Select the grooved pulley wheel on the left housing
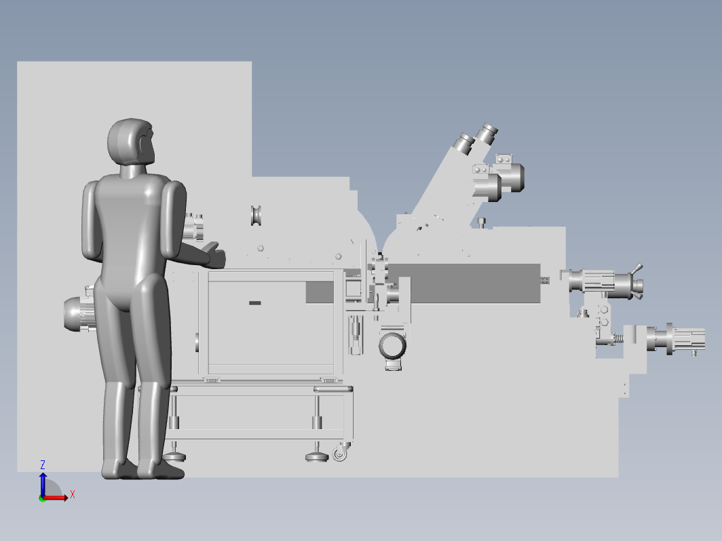Screen dimensions: 722x541 pos(256,216)
